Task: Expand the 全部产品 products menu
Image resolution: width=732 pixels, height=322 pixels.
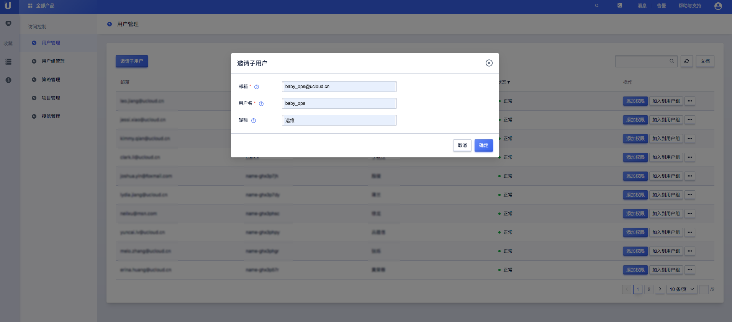Action: pyautogui.click(x=41, y=6)
